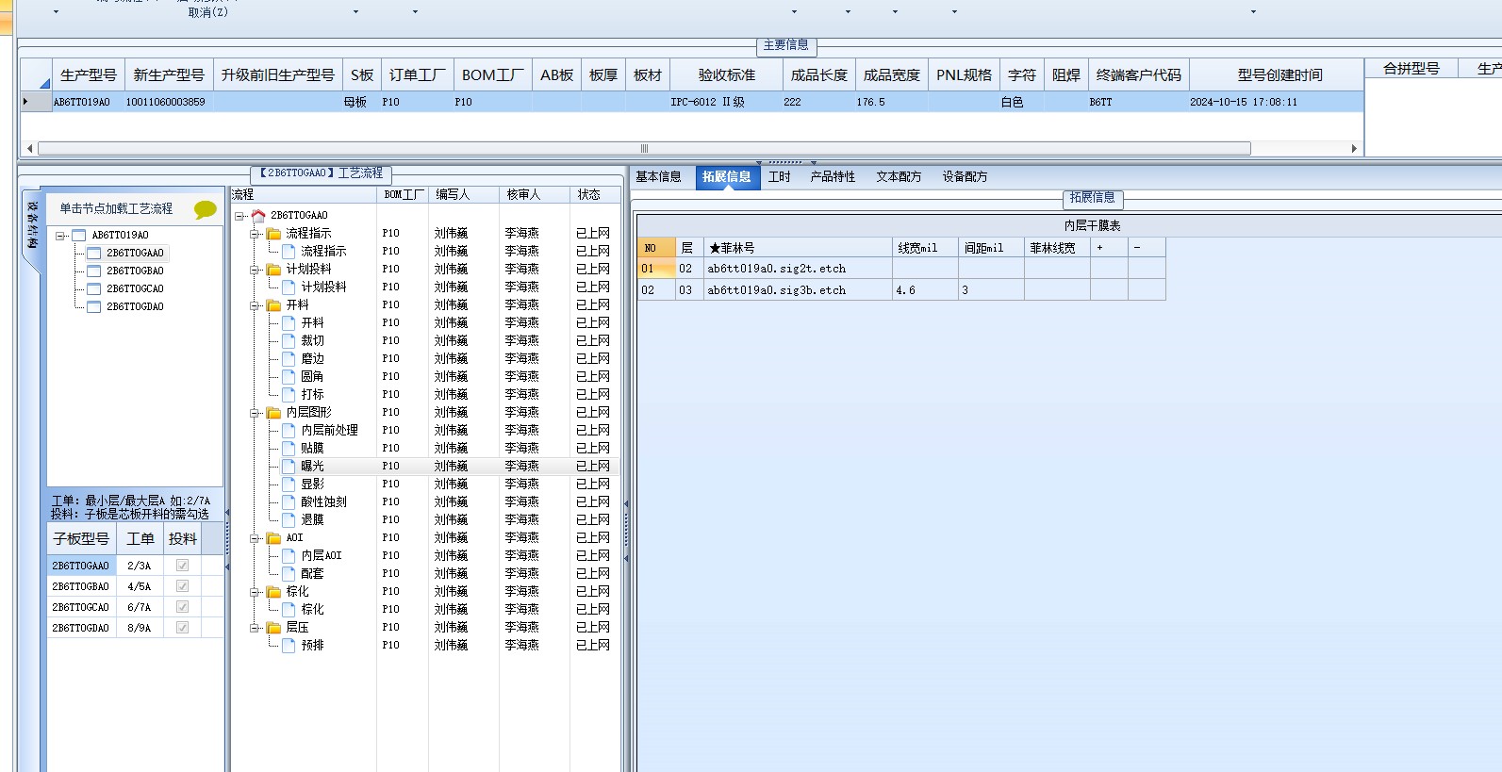
Task: Click the document icon next to 内层AOI
Action: point(289,555)
